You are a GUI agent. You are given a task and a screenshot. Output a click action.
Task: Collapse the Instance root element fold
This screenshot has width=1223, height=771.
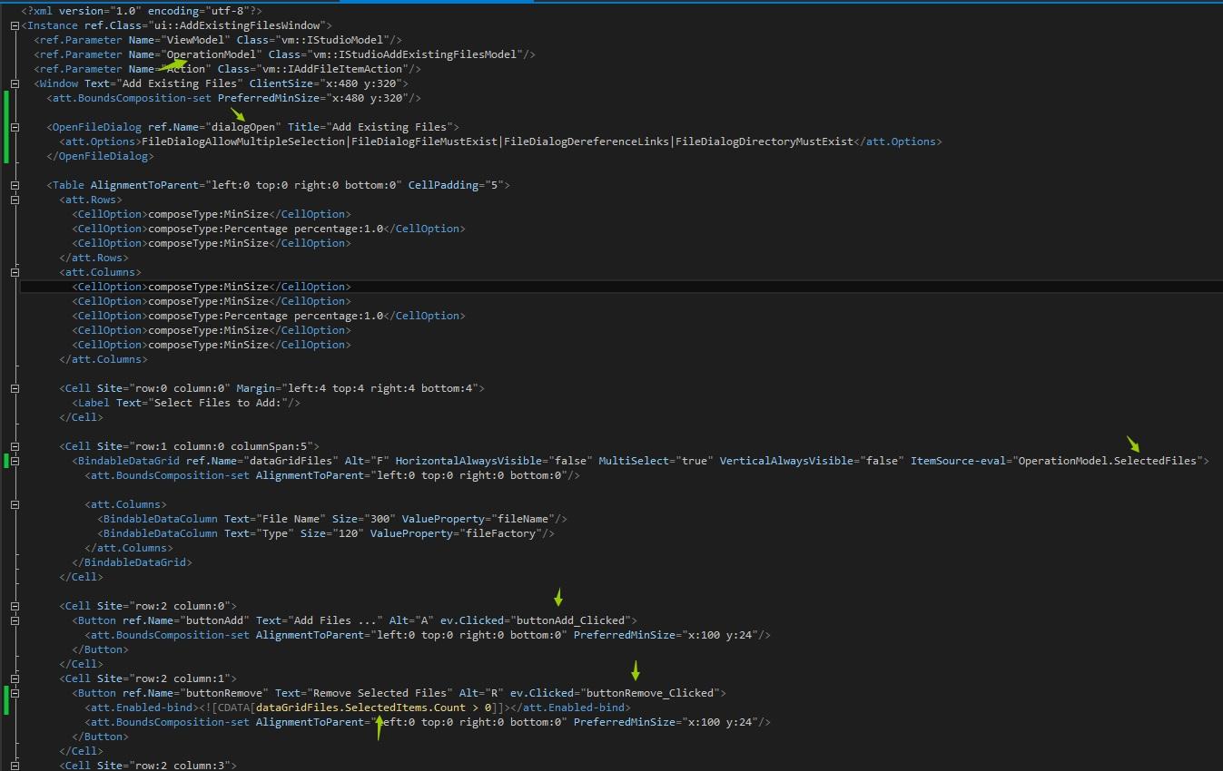(15, 25)
